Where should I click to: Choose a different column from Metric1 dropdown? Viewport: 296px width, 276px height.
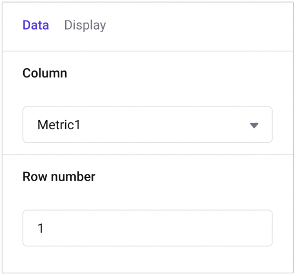tap(147, 125)
